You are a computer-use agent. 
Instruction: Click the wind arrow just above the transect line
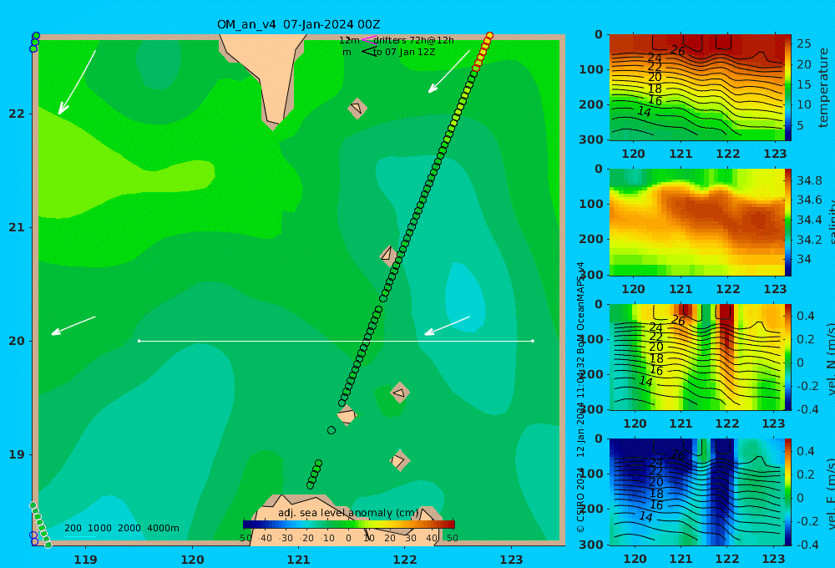point(447,326)
